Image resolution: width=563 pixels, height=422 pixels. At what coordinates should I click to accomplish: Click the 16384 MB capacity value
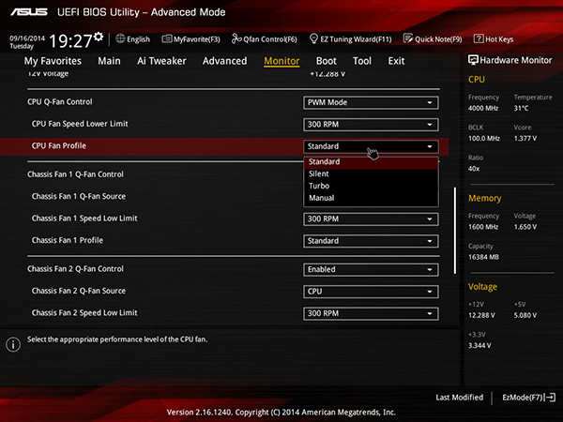[x=483, y=257]
